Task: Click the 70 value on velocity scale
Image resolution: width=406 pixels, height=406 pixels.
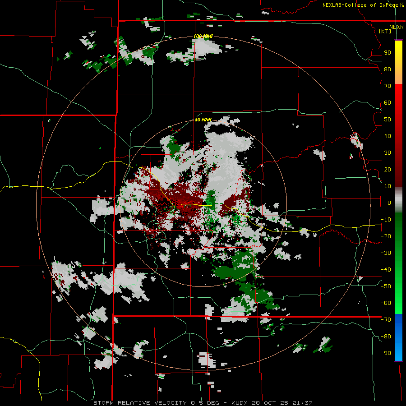Action: coord(388,86)
